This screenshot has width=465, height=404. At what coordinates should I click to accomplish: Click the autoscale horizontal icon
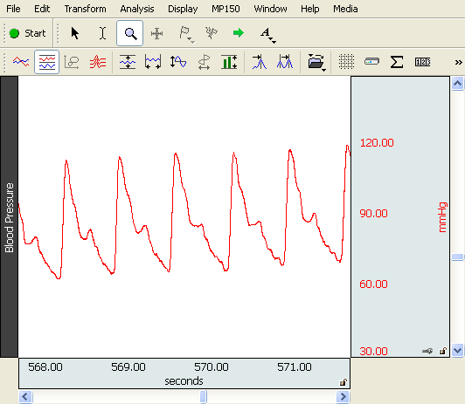click(x=153, y=62)
